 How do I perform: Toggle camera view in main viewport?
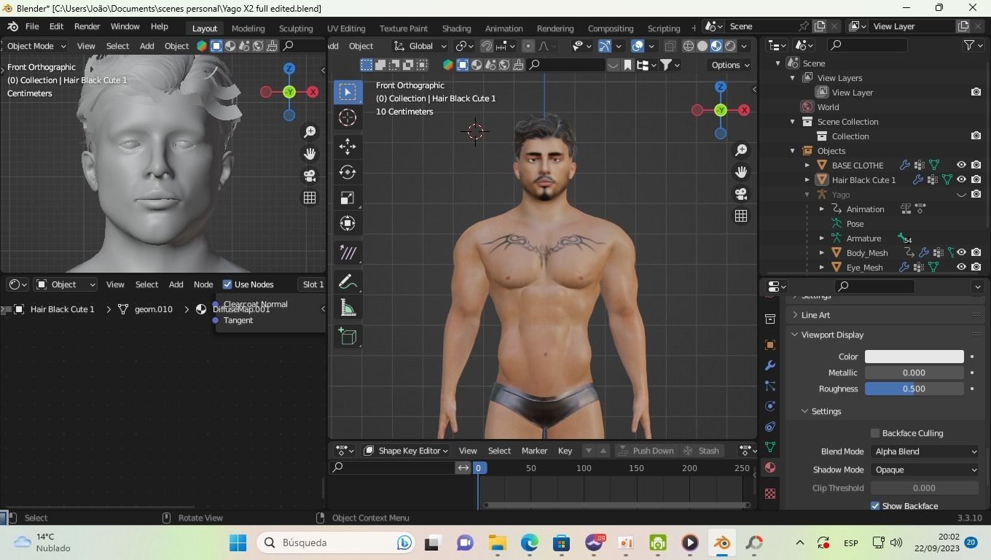pyautogui.click(x=741, y=194)
